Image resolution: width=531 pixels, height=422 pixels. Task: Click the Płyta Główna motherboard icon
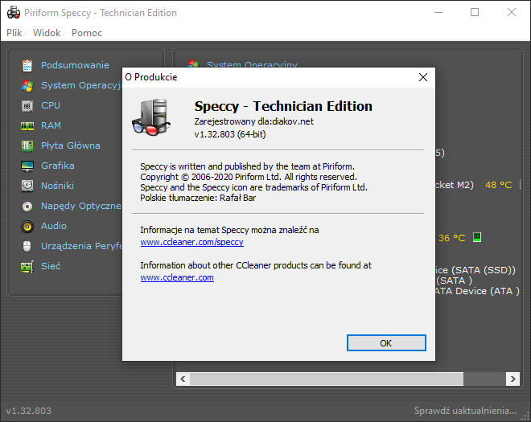point(27,145)
